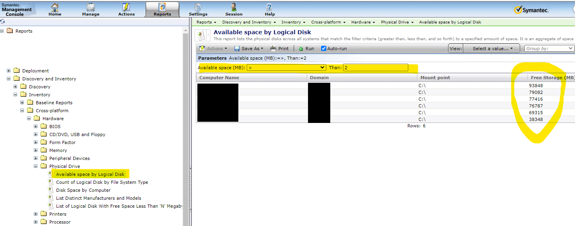This screenshot has height=226, width=575.
Task: Select the CD/DVD, USB and Floppy folder
Action: 77,134
